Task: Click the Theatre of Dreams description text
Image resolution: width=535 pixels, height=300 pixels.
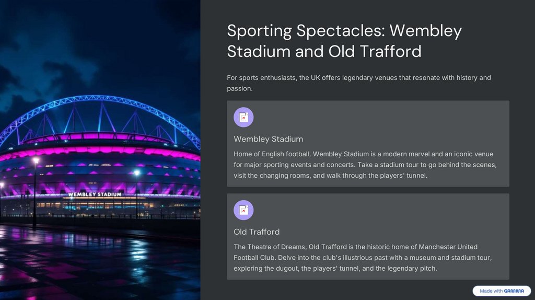Action: (363, 258)
